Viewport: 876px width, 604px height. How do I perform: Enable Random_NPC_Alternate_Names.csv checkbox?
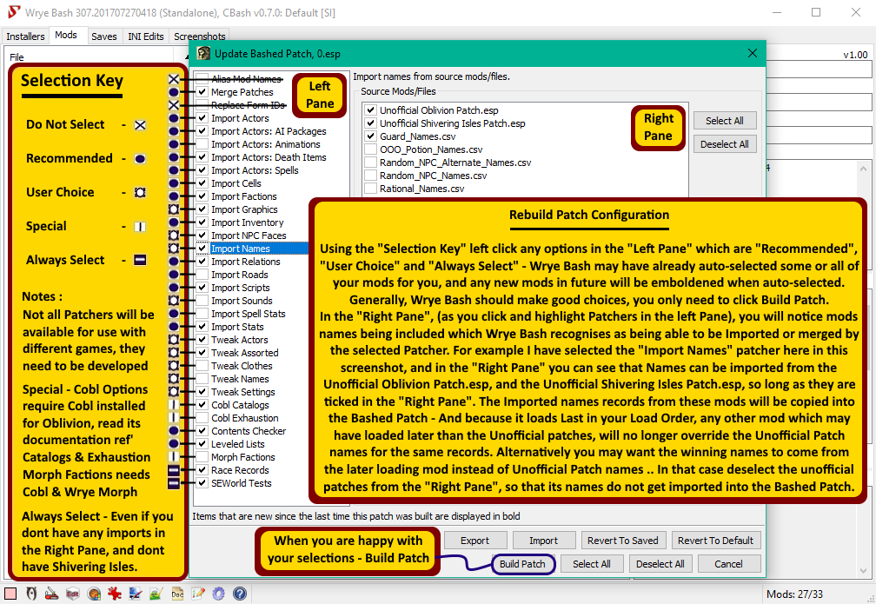coord(370,163)
